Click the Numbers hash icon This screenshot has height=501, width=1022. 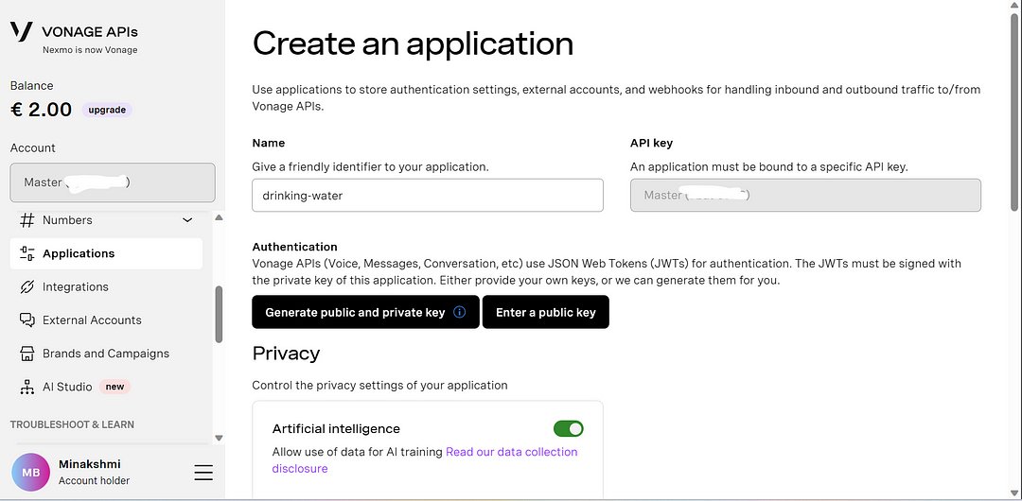pyautogui.click(x=26, y=220)
